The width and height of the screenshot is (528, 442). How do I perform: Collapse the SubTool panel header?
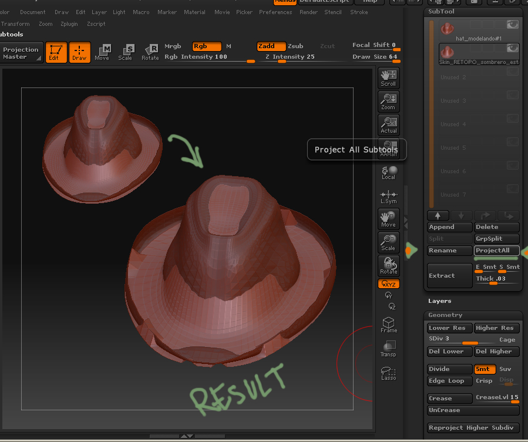pos(441,11)
